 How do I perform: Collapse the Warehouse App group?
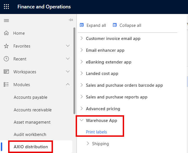pos(82,120)
